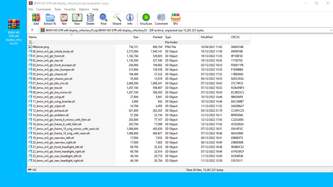333x187 pixels.
Task: Open the Commands menu
Action: (44, 9)
